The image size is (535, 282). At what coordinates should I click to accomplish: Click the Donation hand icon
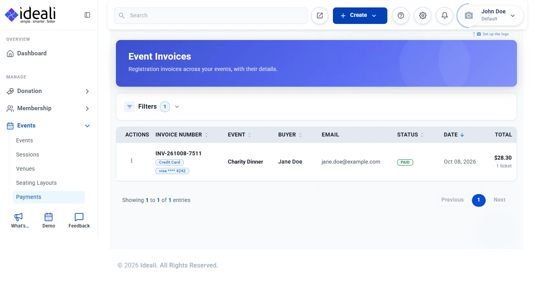click(10, 91)
